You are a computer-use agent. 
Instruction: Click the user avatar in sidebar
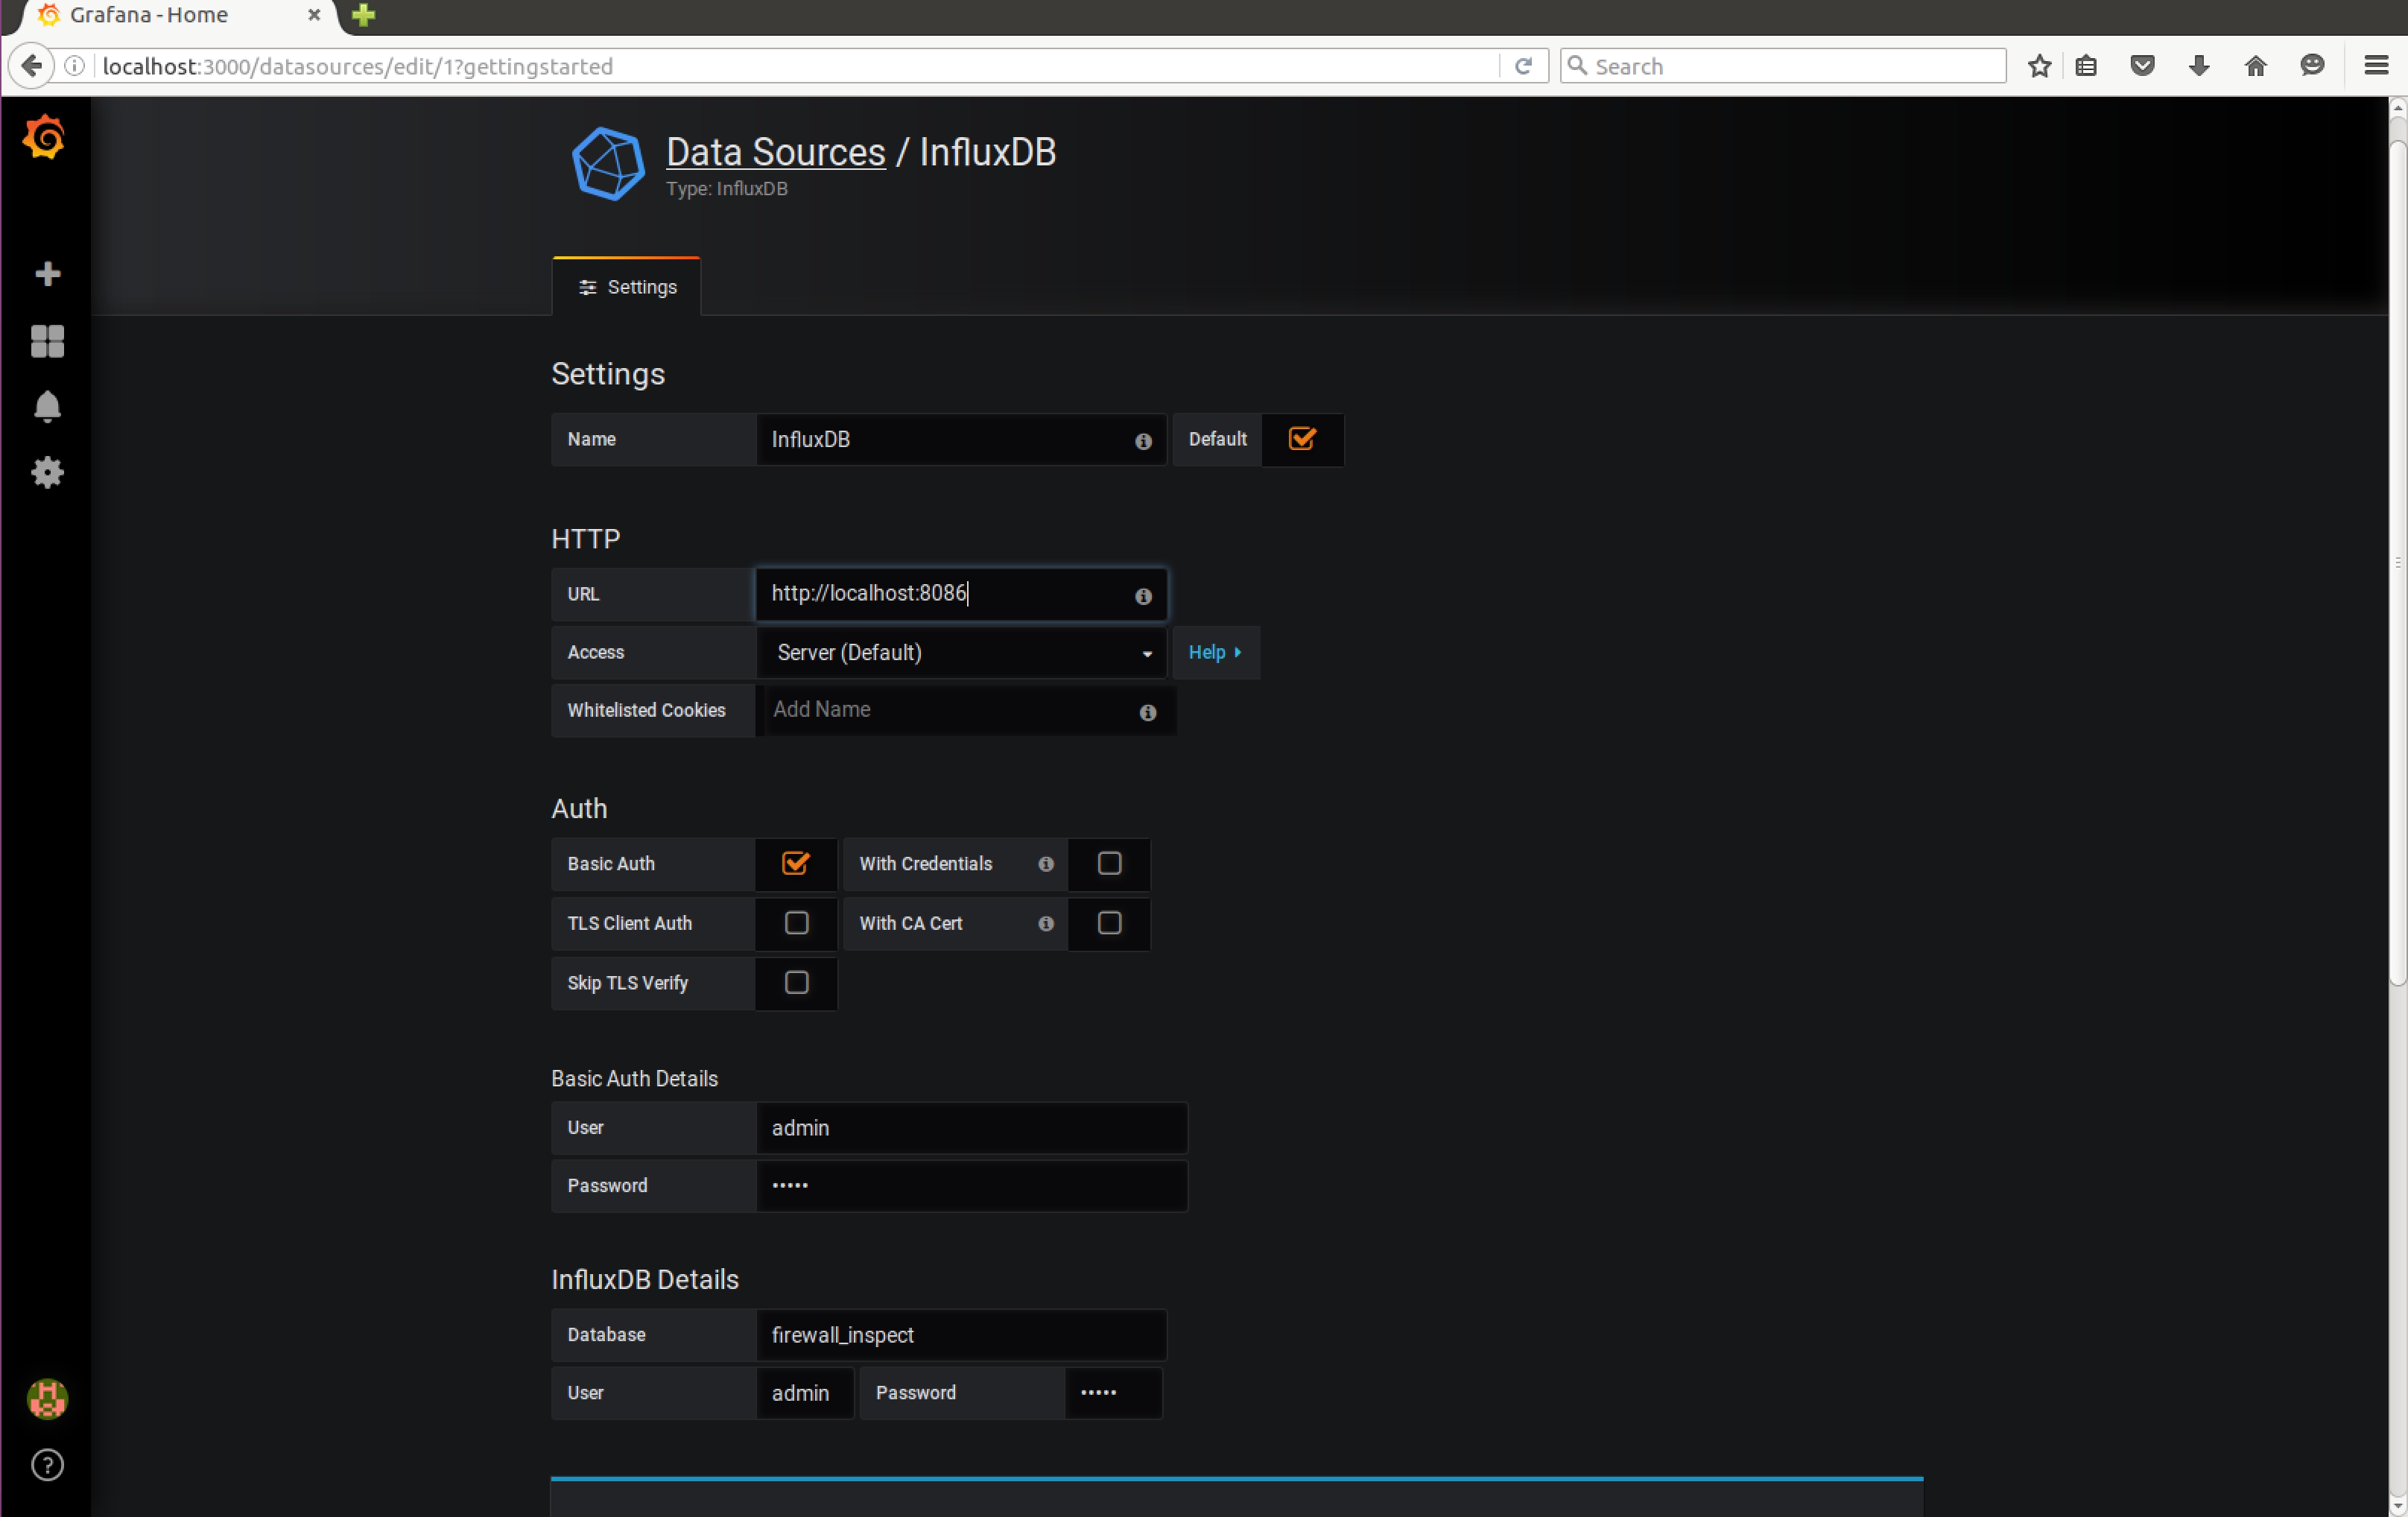(x=47, y=1398)
